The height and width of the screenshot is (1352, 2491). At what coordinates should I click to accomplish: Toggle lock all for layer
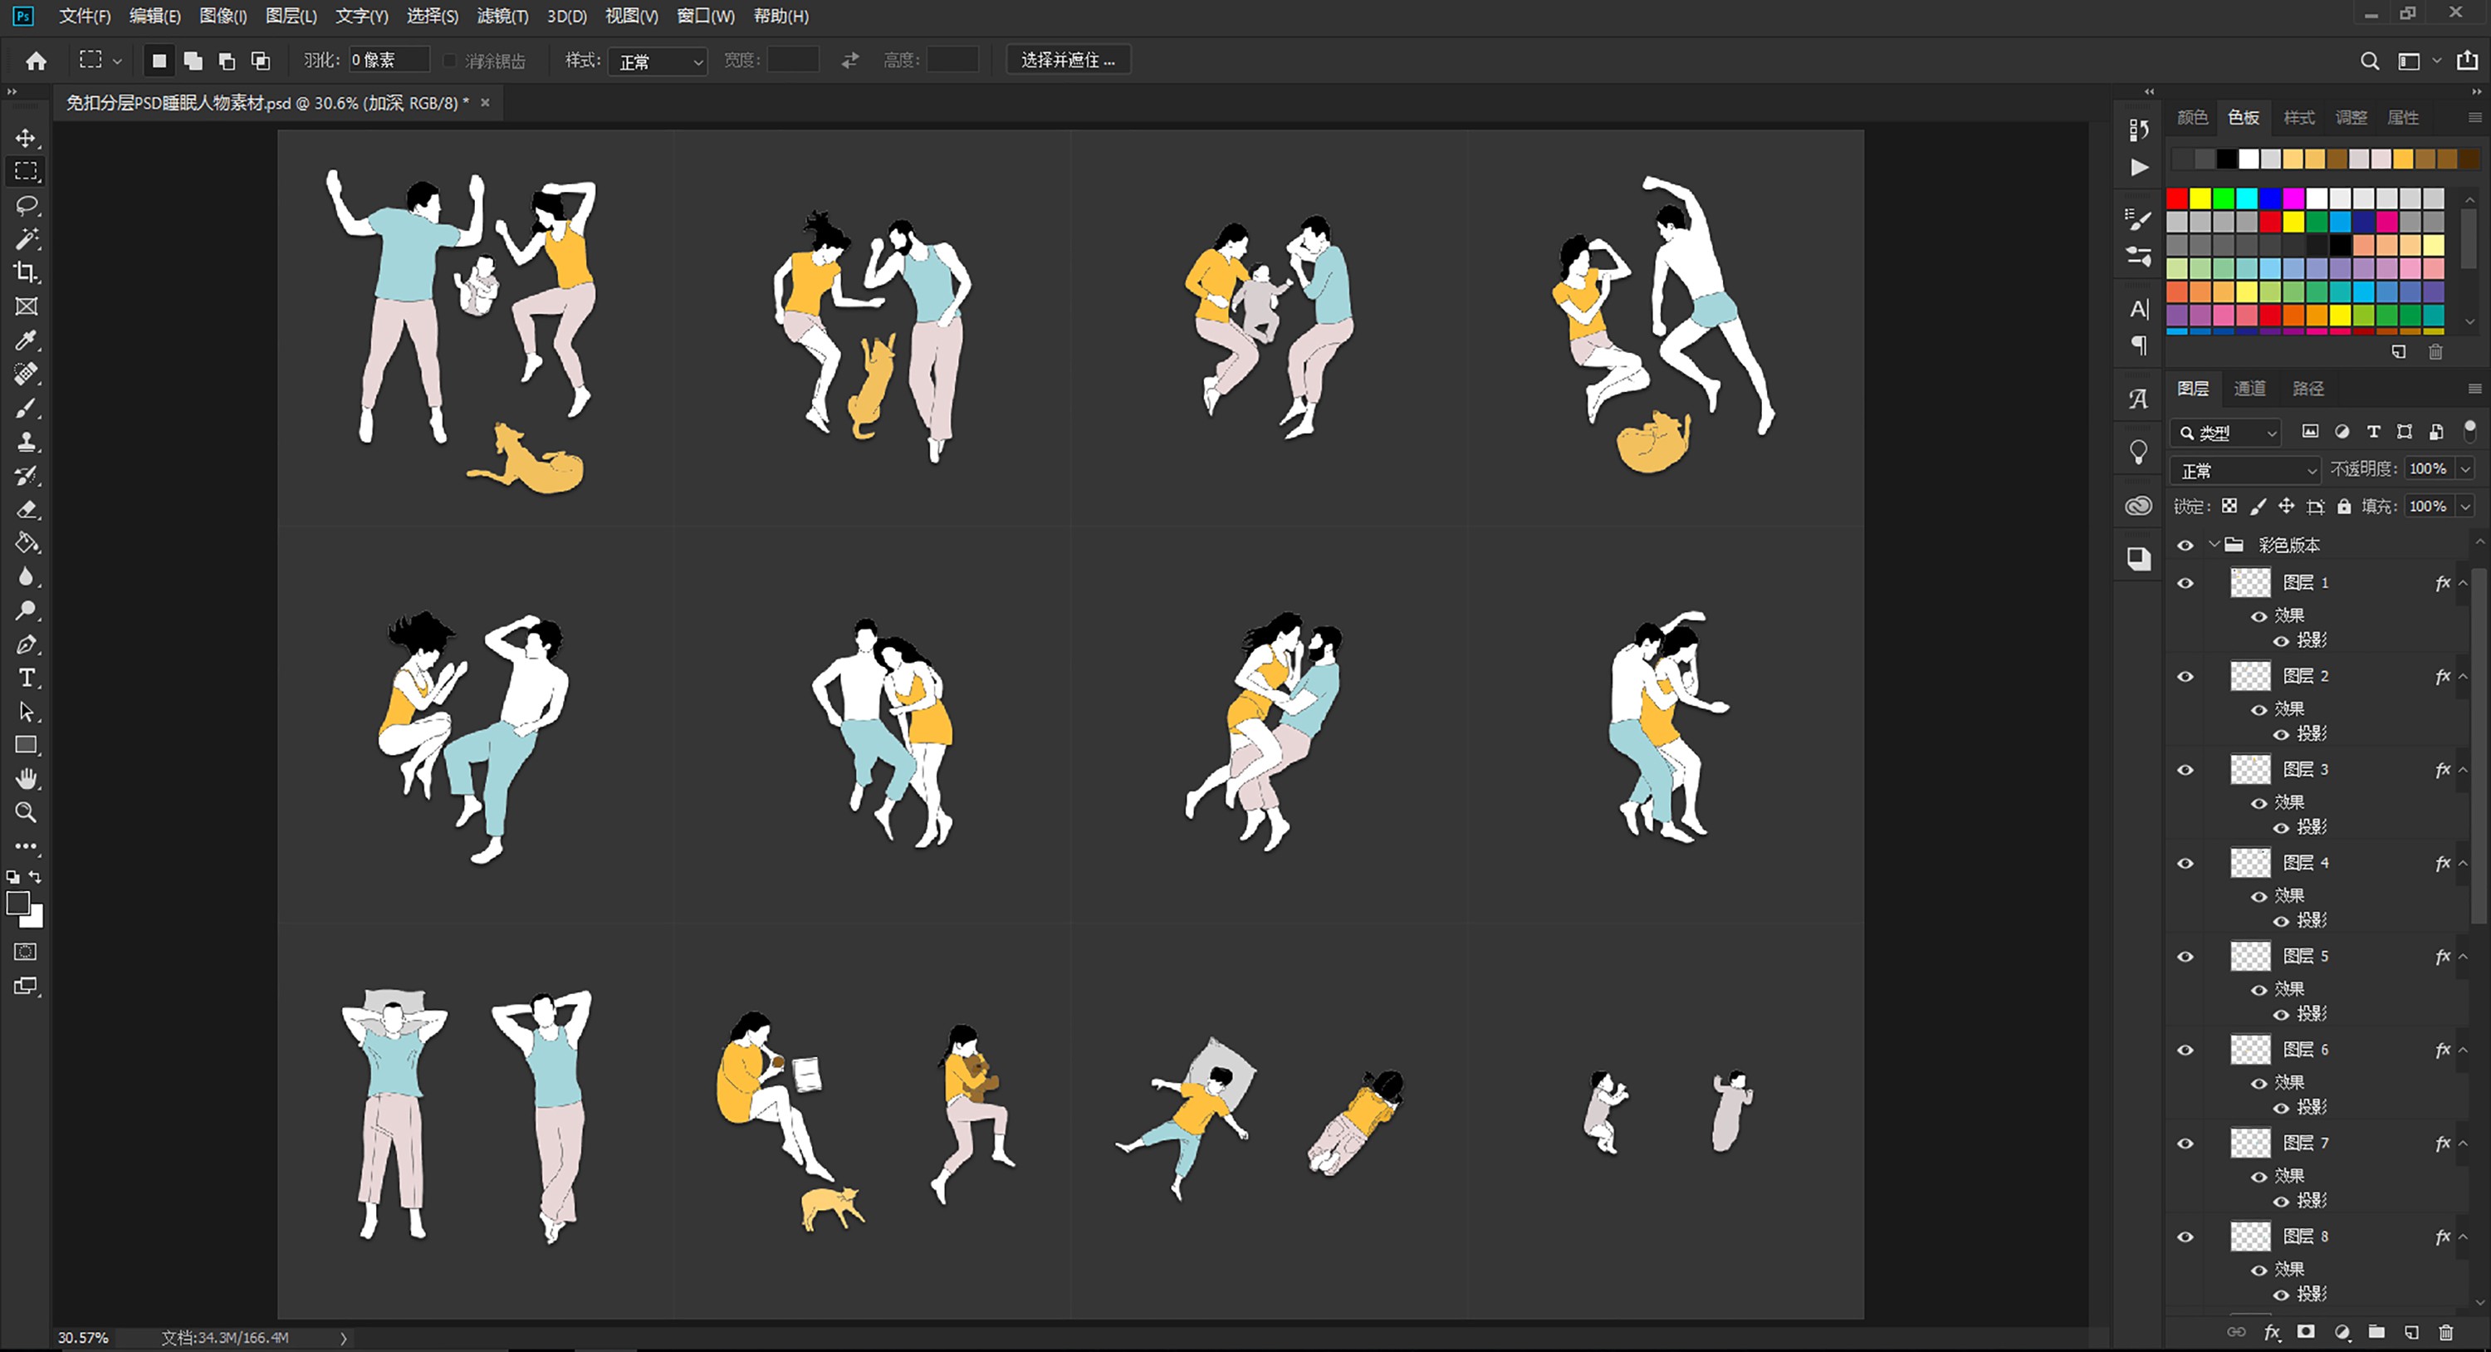(2344, 507)
